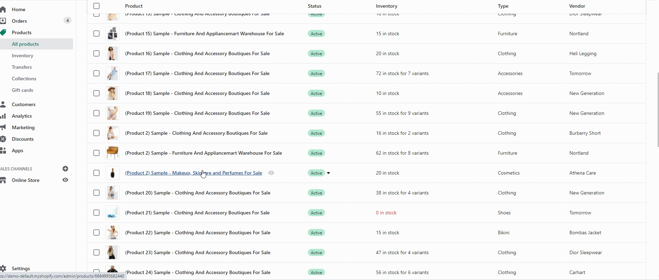This screenshot has height=280, width=659.
Task: Check the Product 16 Clothing row checkbox
Action: [x=96, y=53]
